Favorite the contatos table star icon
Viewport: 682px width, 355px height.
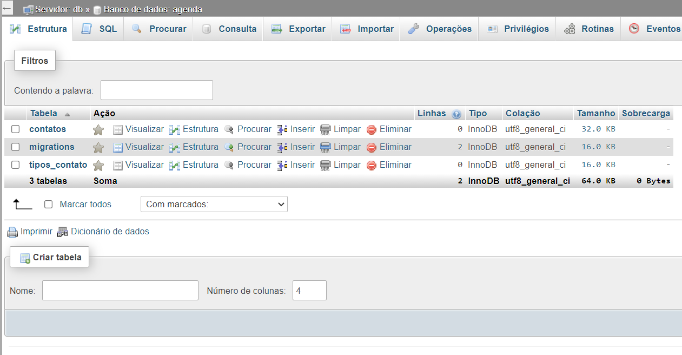tap(98, 130)
